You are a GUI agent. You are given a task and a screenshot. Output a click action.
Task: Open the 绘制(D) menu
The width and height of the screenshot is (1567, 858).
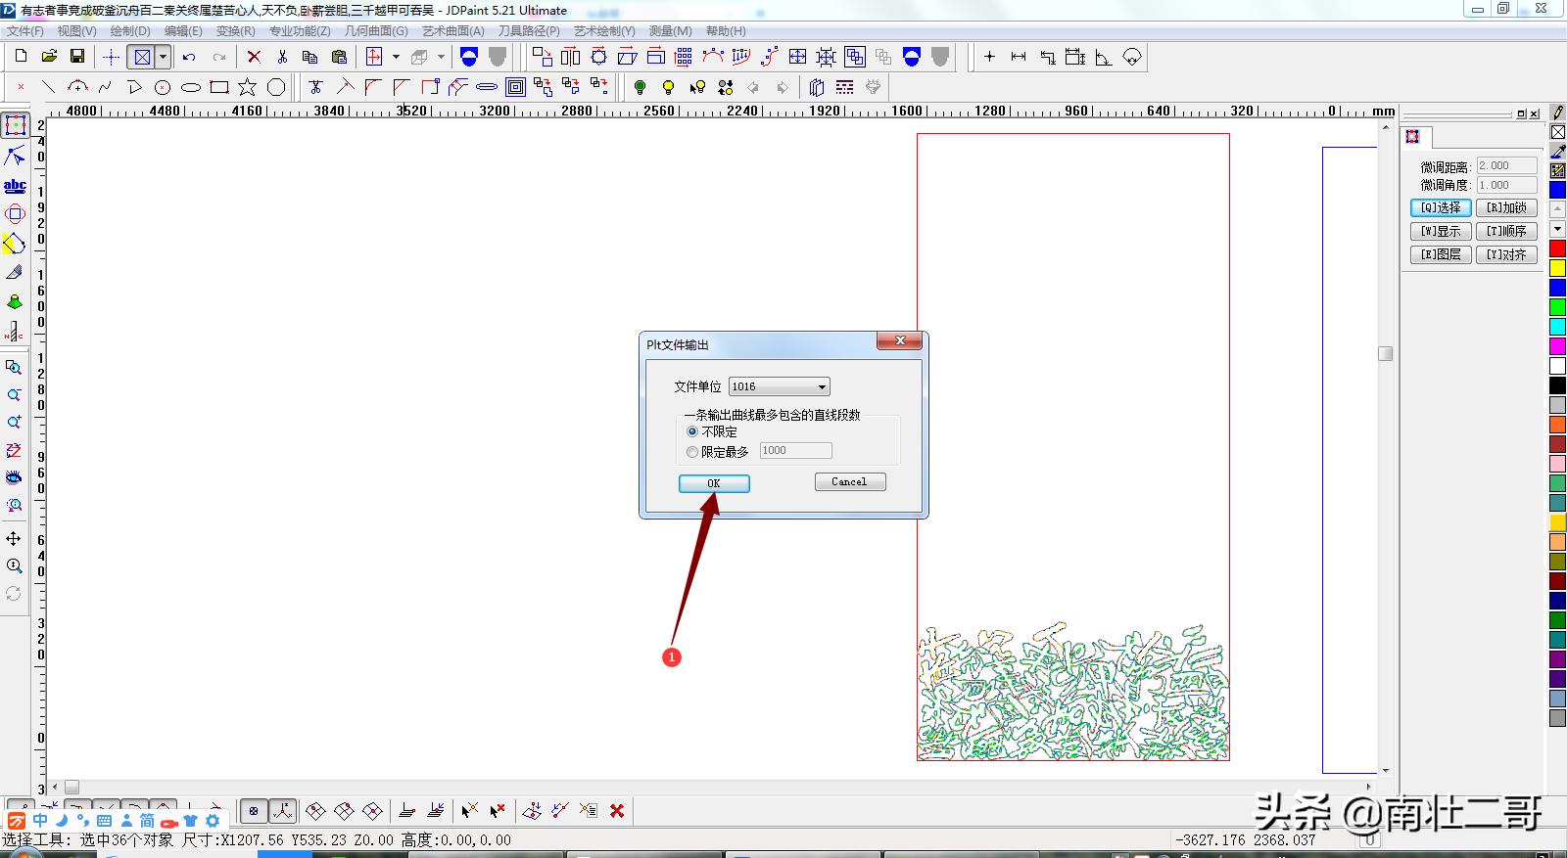click(130, 31)
